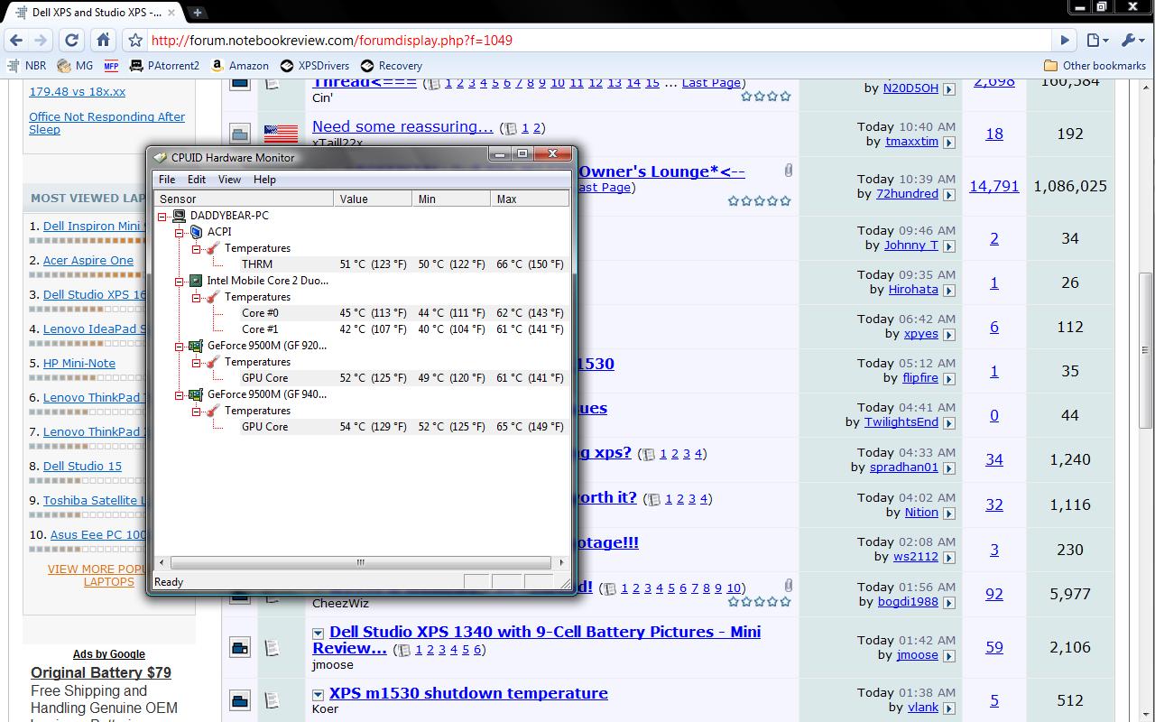The height and width of the screenshot is (722, 1155).
Task: Go to last post by TwilightsEnd
Action: (x=949, y=423)
